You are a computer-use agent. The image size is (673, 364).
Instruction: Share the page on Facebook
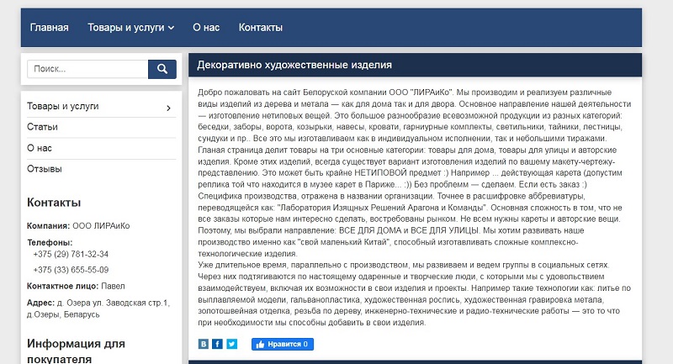pos(218,344)
